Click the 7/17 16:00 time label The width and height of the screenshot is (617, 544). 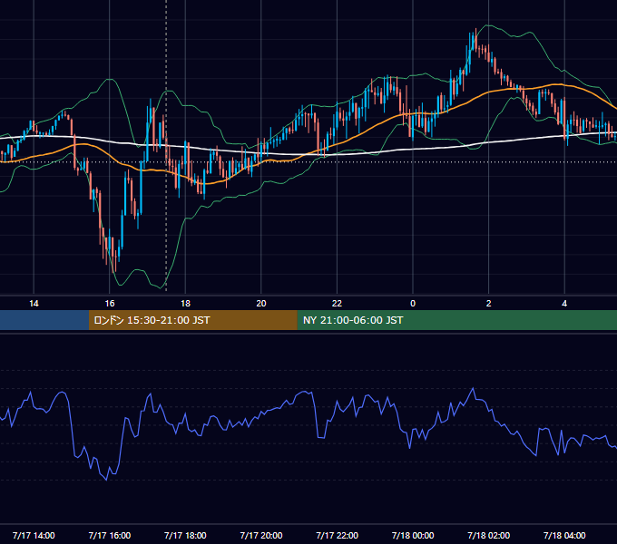click(110, 535)
